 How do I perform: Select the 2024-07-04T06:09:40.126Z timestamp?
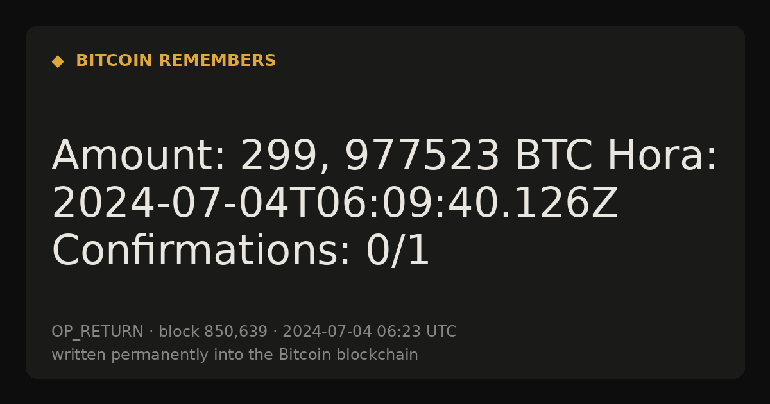[x=335, y=204]
